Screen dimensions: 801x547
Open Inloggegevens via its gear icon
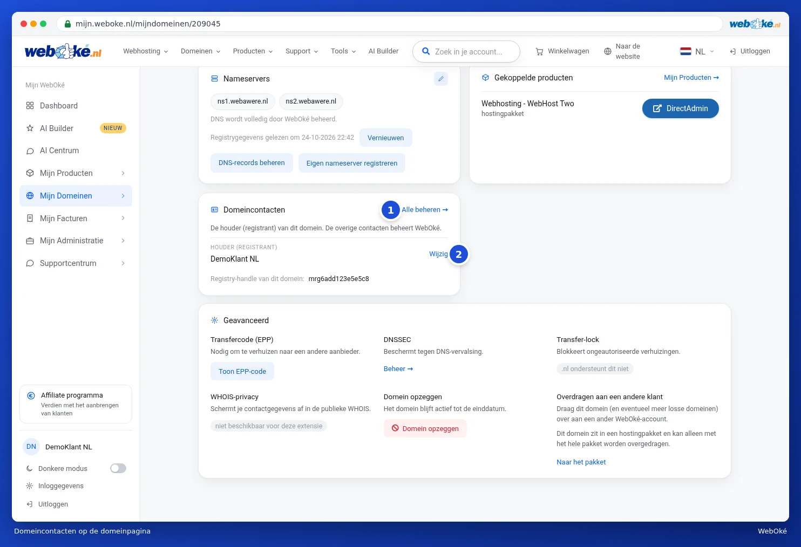(x=30, y=486)
